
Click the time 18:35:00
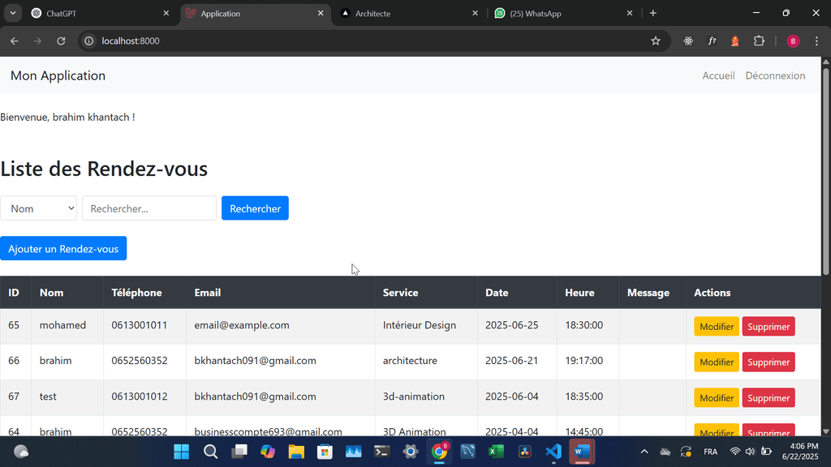(583, 396)
